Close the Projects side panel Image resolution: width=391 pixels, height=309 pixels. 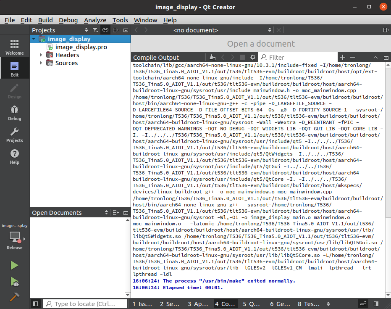126,30
